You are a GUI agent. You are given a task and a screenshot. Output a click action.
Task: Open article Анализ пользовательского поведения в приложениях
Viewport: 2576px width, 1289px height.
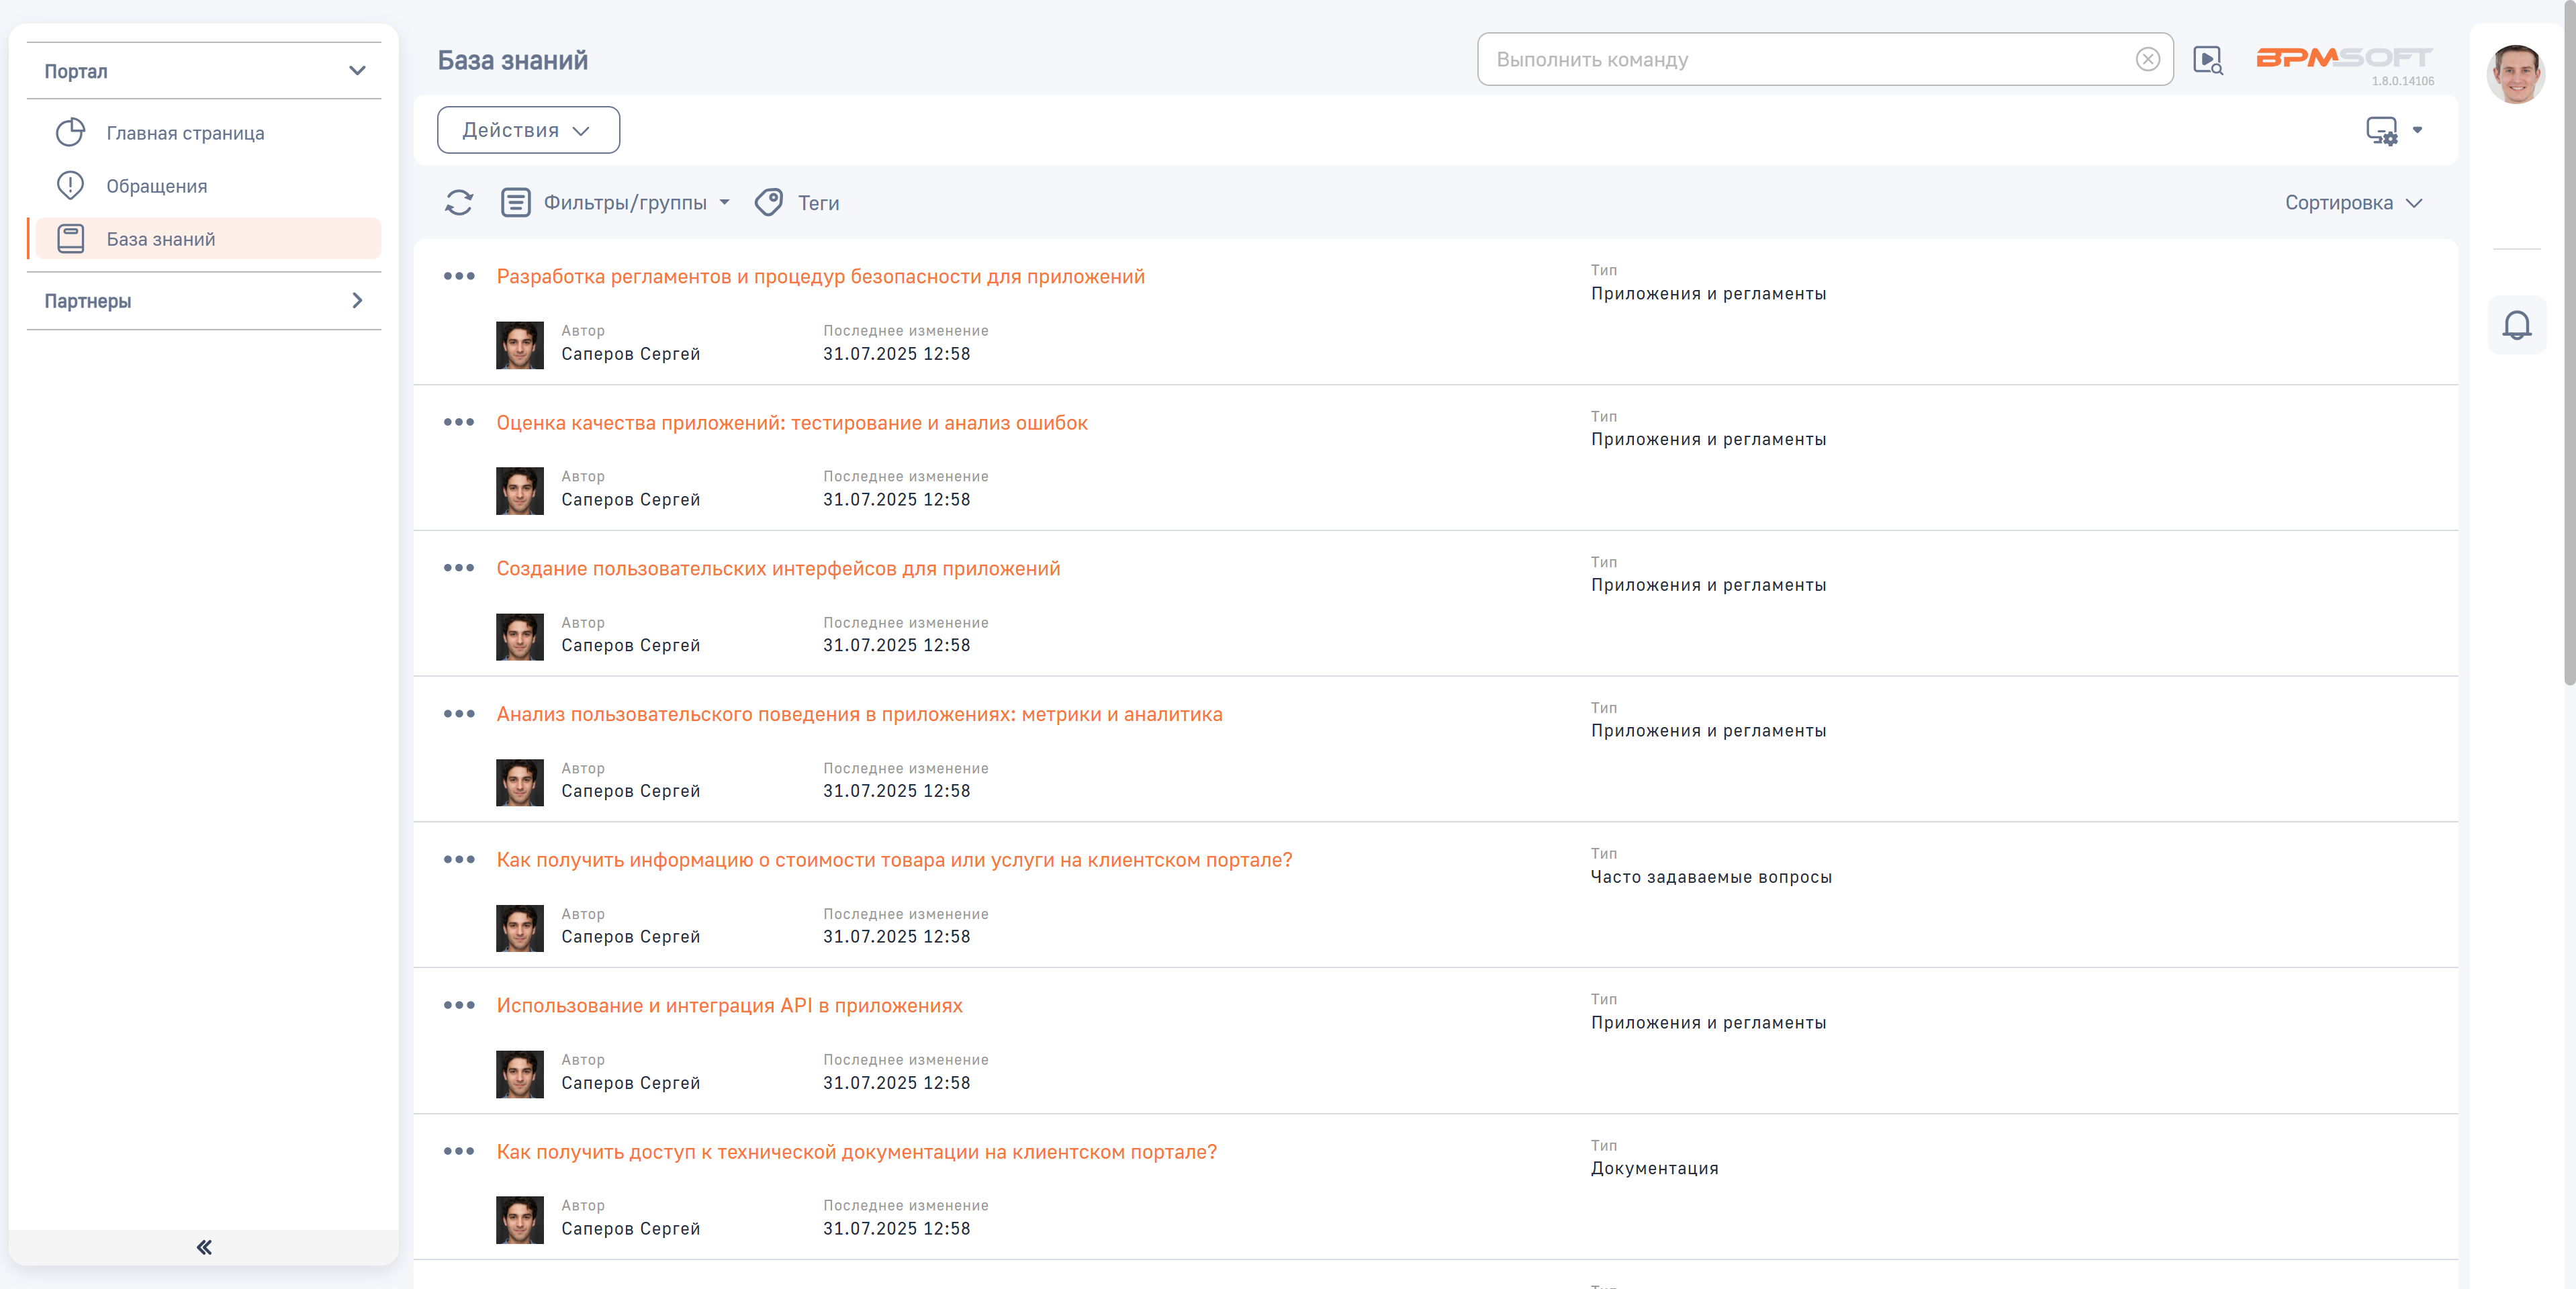(859, 715)
